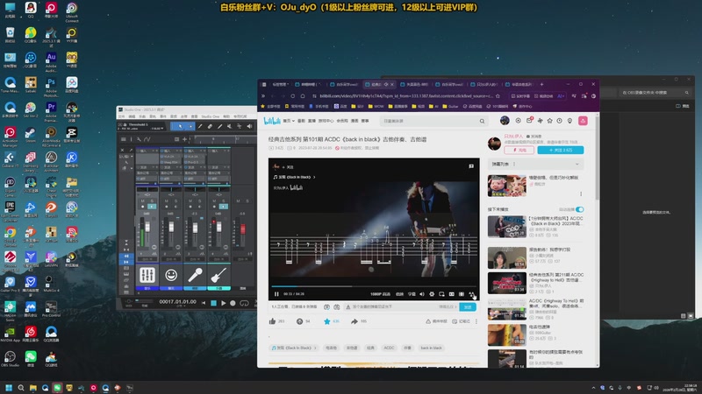Toggle monitor on the fourth guitar channel
This screenshot has width=702, height=394.
coord(224,207)
